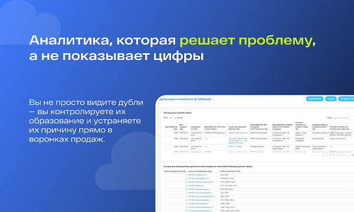
Task: Click the middle blue button in header
Action: (x=331, y=99)
